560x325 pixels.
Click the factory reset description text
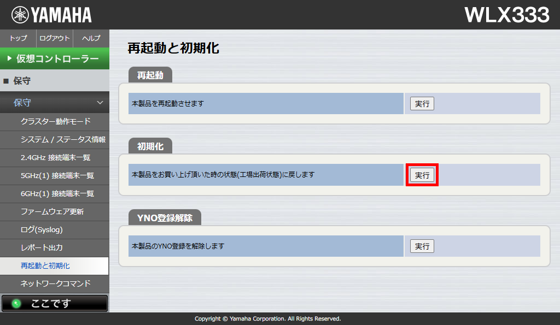point(223,175)
